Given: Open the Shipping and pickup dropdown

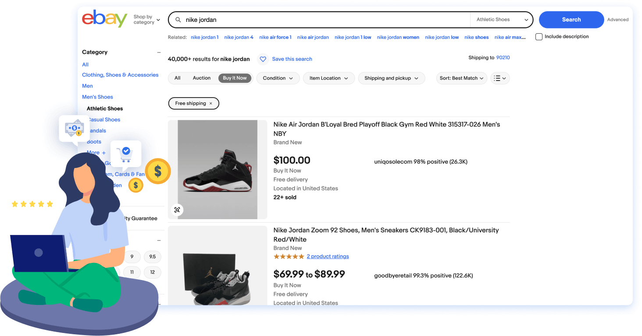Looking at the screenshot, I should click(391, 78).
